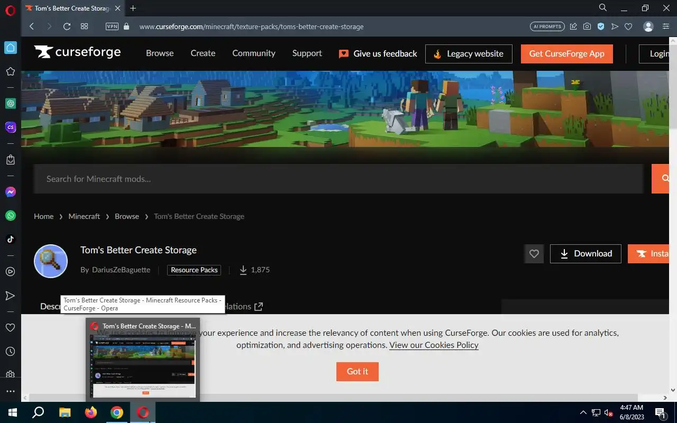This screenshot has width=677, height=423.
Task: Open WhatsApp in the sidebar
Action: [x=10, y=216]
